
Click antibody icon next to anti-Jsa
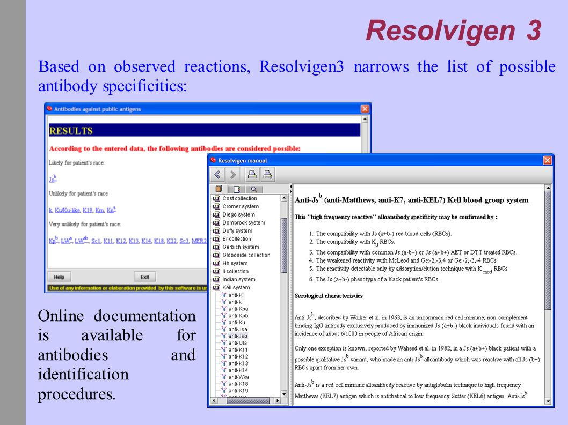click(224, 330)
